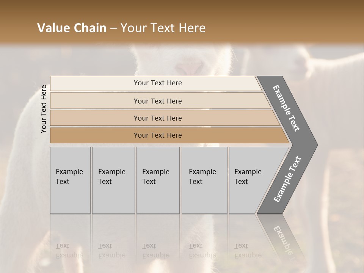364x273 pixels.
Task: Select the second 'Your Text Here' bar
Action: [x=157, y=101]
